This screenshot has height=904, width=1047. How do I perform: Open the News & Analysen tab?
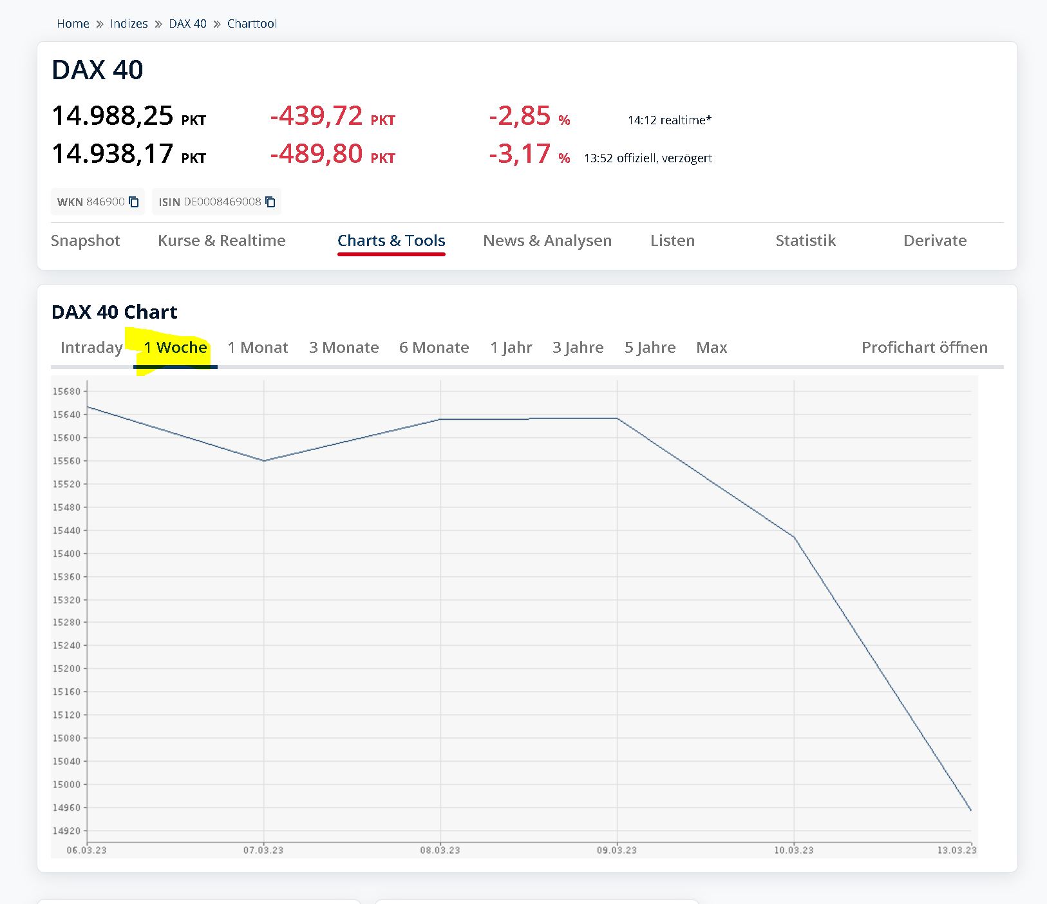pyautogui.click(x=547, y=241)
